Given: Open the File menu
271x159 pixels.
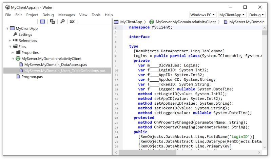Looking at the screenshot, I should pyautogui.click(x=8, y=15).
